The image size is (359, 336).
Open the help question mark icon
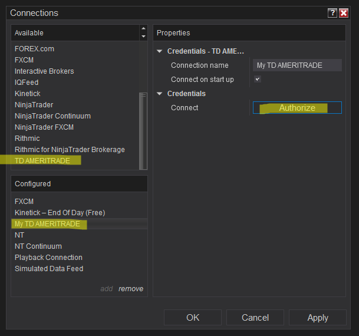332,13
